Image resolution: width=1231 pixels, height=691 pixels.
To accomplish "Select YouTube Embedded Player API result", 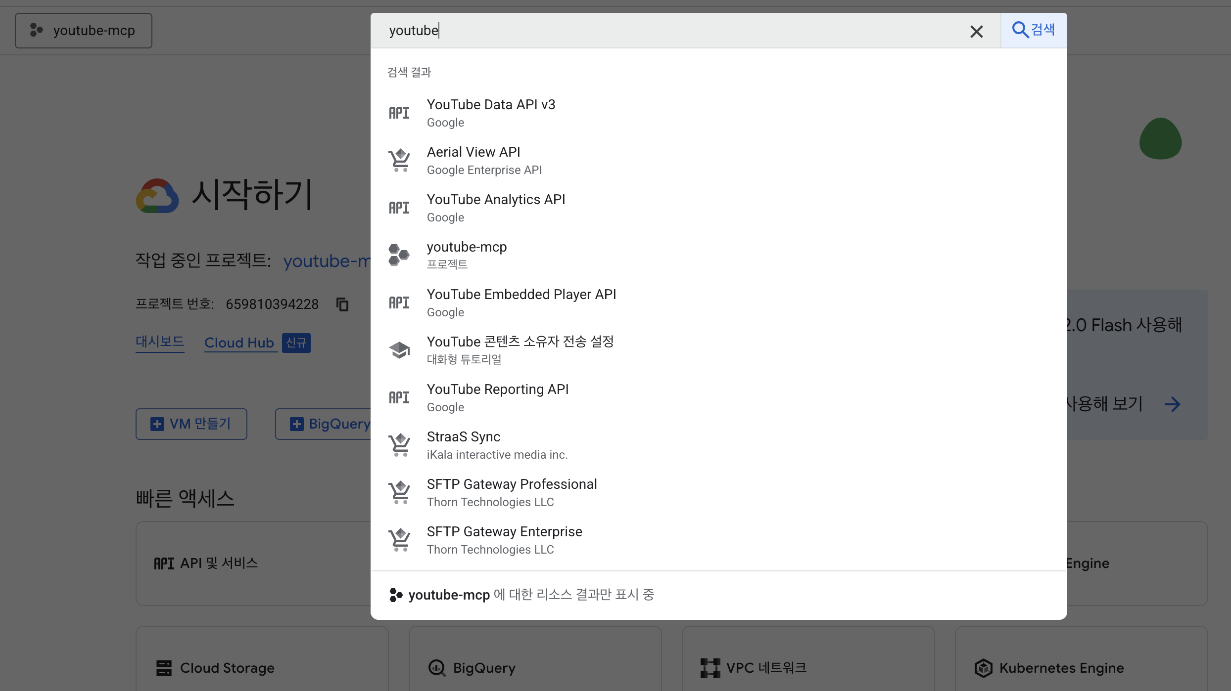I will coord(521,302).
